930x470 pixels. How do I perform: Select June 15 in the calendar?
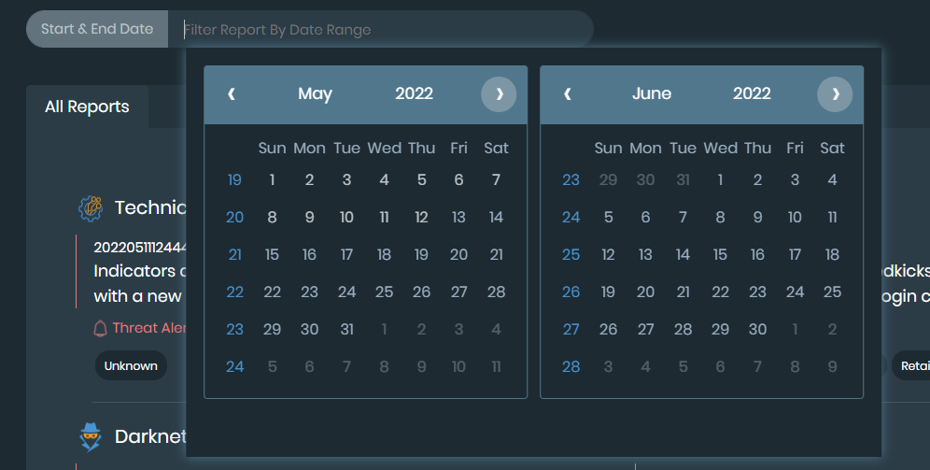click(720, 255)
